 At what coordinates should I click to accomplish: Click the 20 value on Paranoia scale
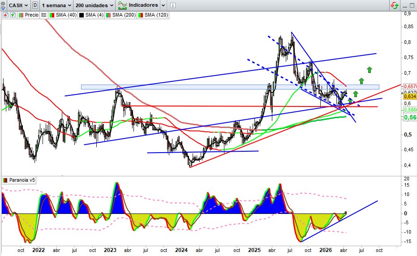tap(407, 179)
